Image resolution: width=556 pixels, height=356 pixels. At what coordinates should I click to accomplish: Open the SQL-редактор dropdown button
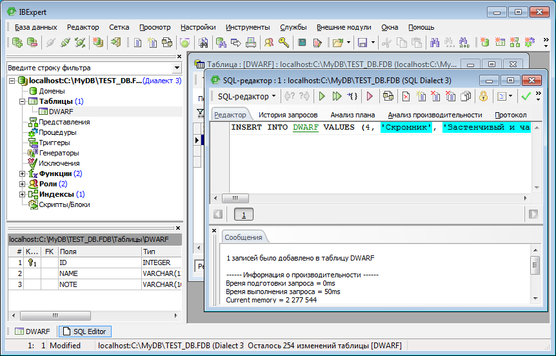coord(246,96)
